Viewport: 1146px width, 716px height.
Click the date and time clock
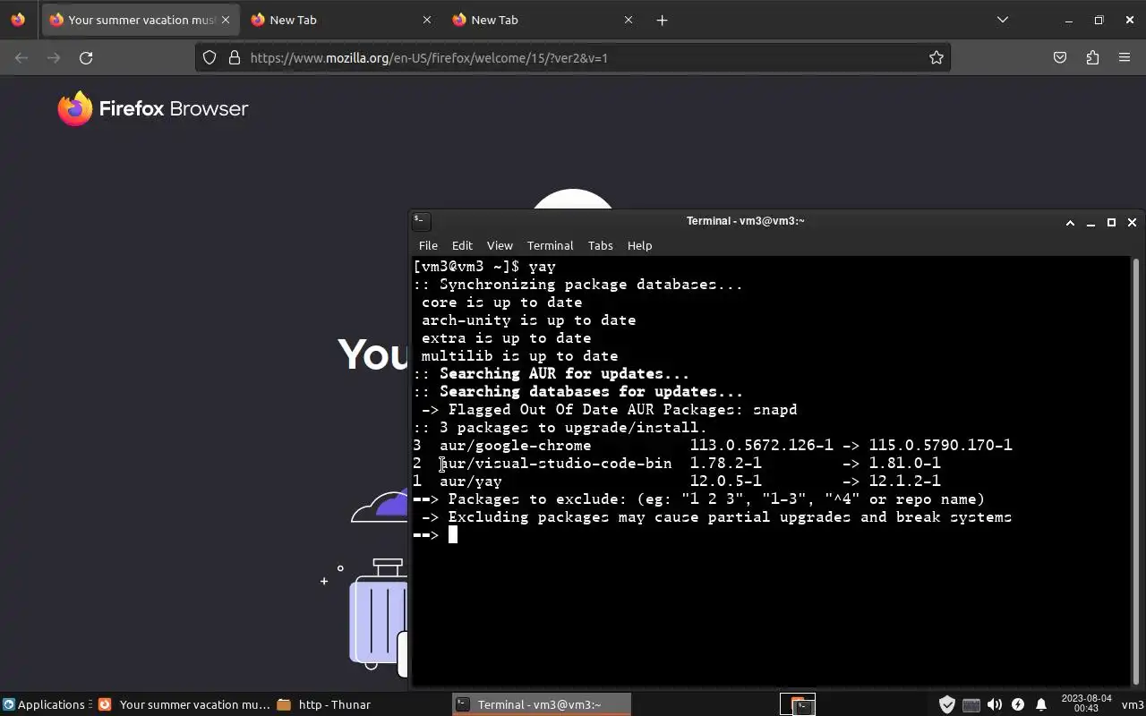pos(1086,703)
